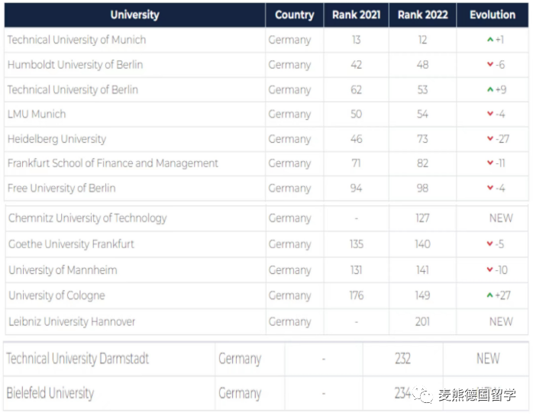This screenshot has height=419, width=533.
Task: Click Rank 2021 value 13
Action: click(356, 40)
